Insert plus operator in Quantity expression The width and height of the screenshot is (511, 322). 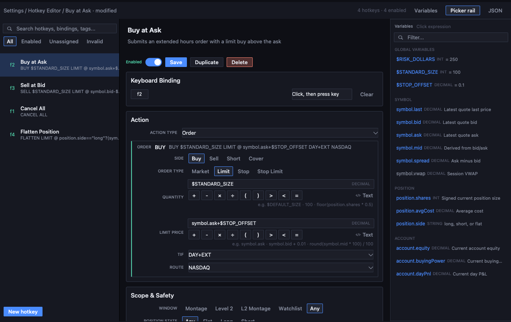coord(194,196)
